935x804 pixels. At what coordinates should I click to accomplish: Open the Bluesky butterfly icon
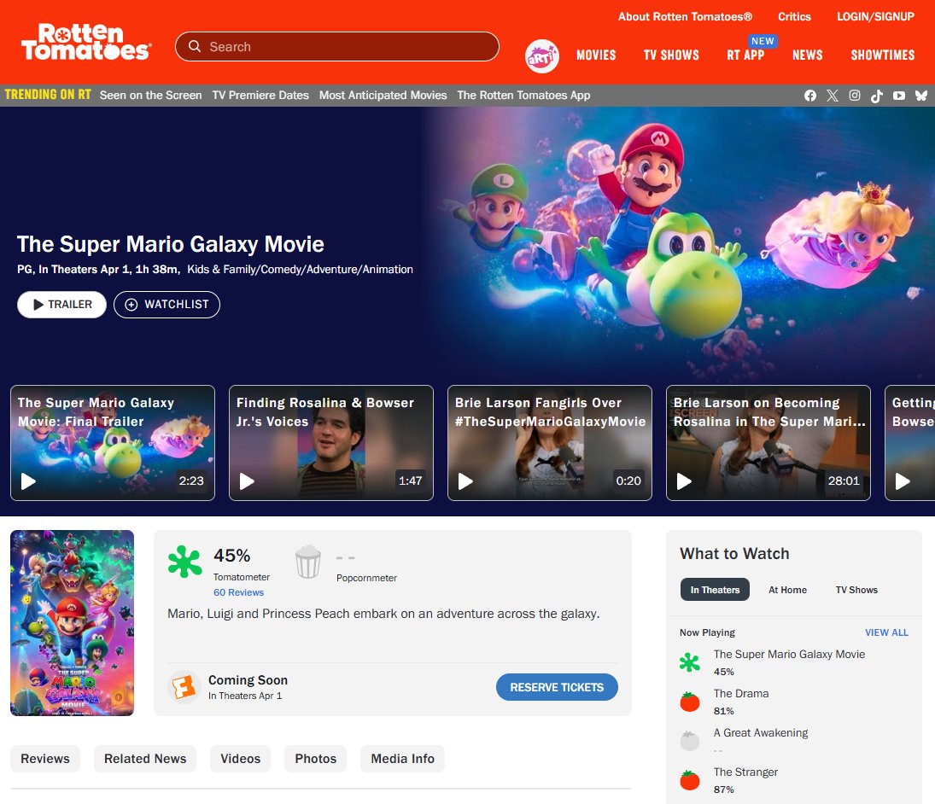(x=920, y=96)
